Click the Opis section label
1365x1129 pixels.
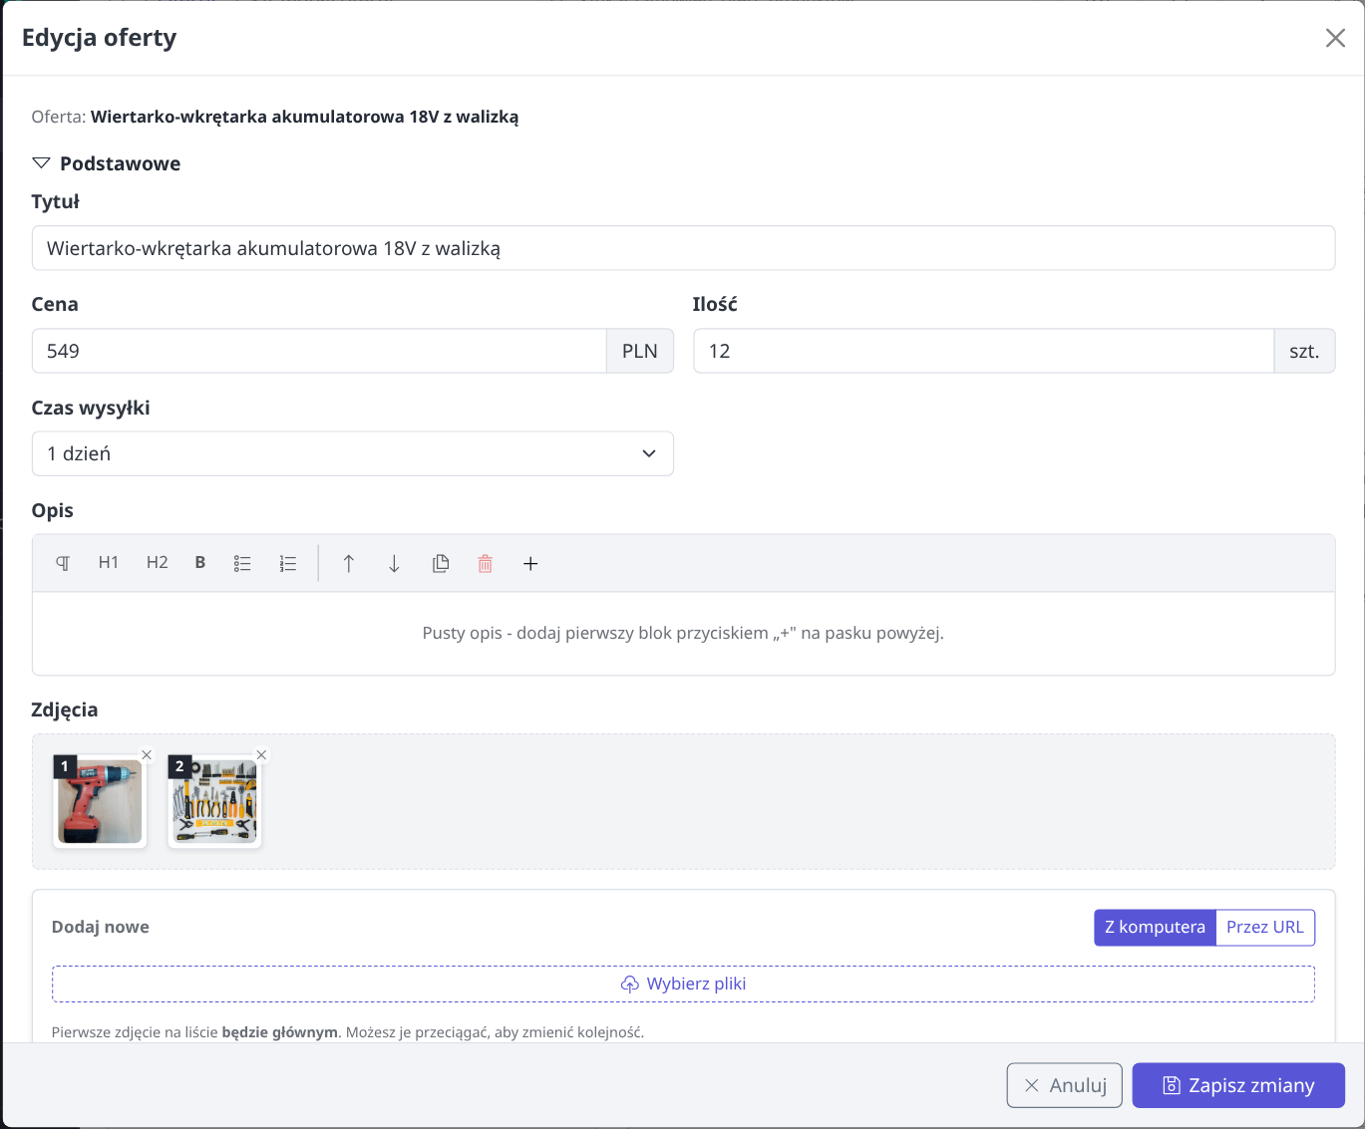53,511
